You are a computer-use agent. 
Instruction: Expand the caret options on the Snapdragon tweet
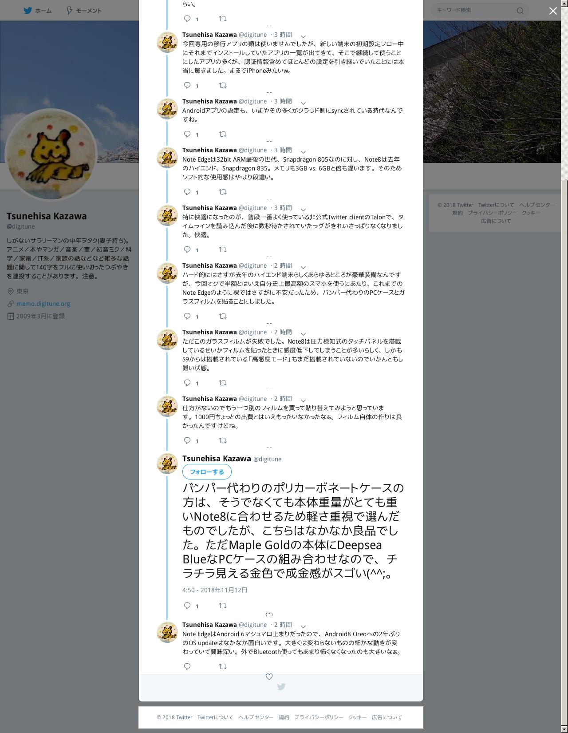(x=303, y=151)
